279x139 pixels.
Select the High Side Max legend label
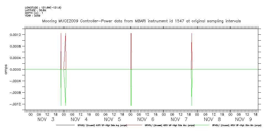point(170,125)
